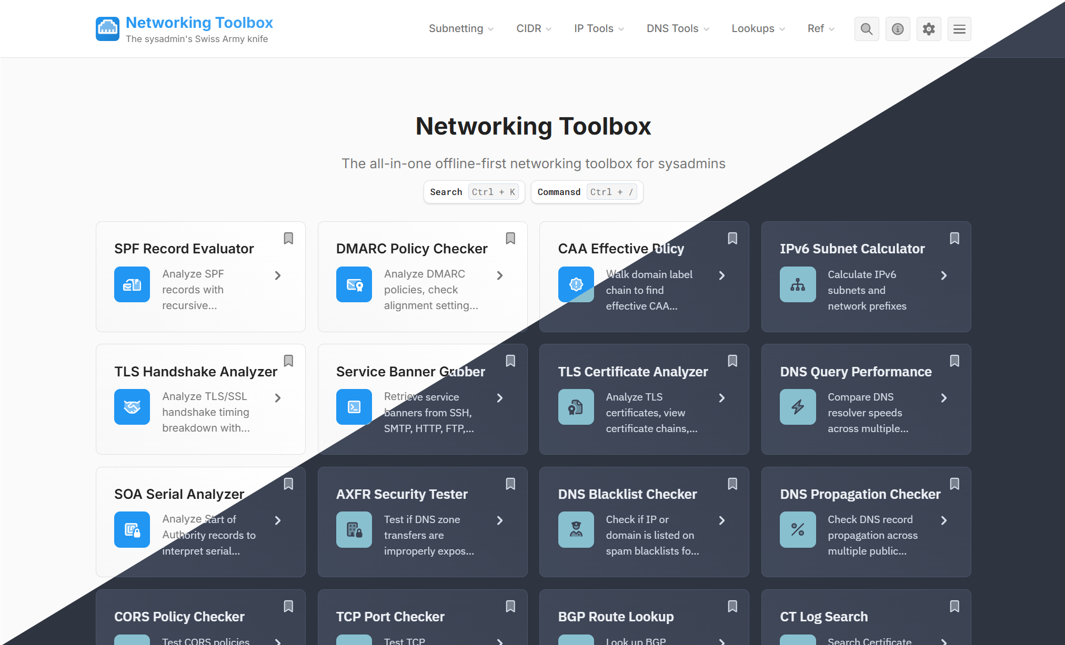Click the DNS Propagation Checker percent icon
Screen dimensions: 1065x645
coord(798,529)
